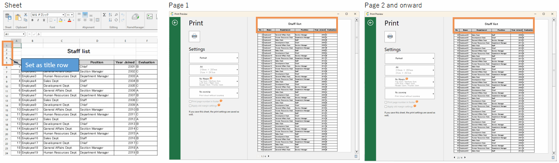Enable 'Print page number in footer' in Page 1 preview

tap(190, 101)
